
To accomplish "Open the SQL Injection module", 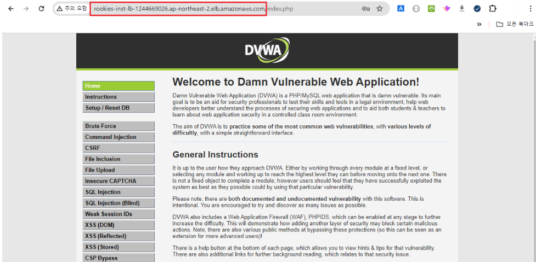I will tap(119, 192).
